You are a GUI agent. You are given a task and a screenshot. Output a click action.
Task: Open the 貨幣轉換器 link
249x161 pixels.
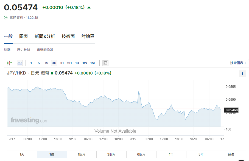(45, 50)
